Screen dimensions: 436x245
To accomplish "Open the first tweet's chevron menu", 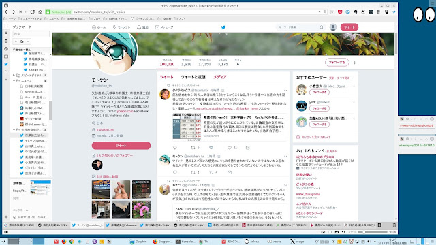I will pyautogui.click(x=285, y=91).
